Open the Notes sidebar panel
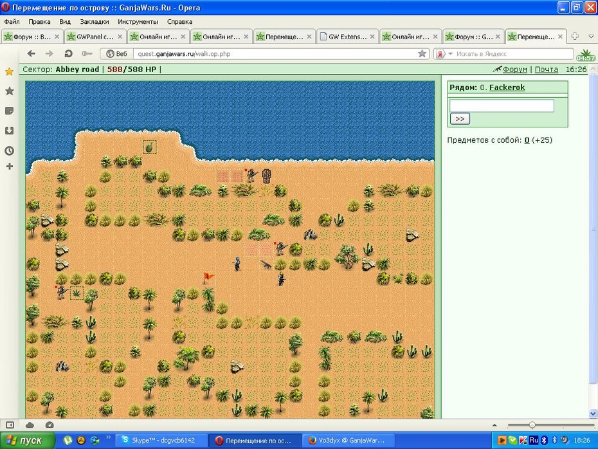598x449 pixels. coord(10,111)
